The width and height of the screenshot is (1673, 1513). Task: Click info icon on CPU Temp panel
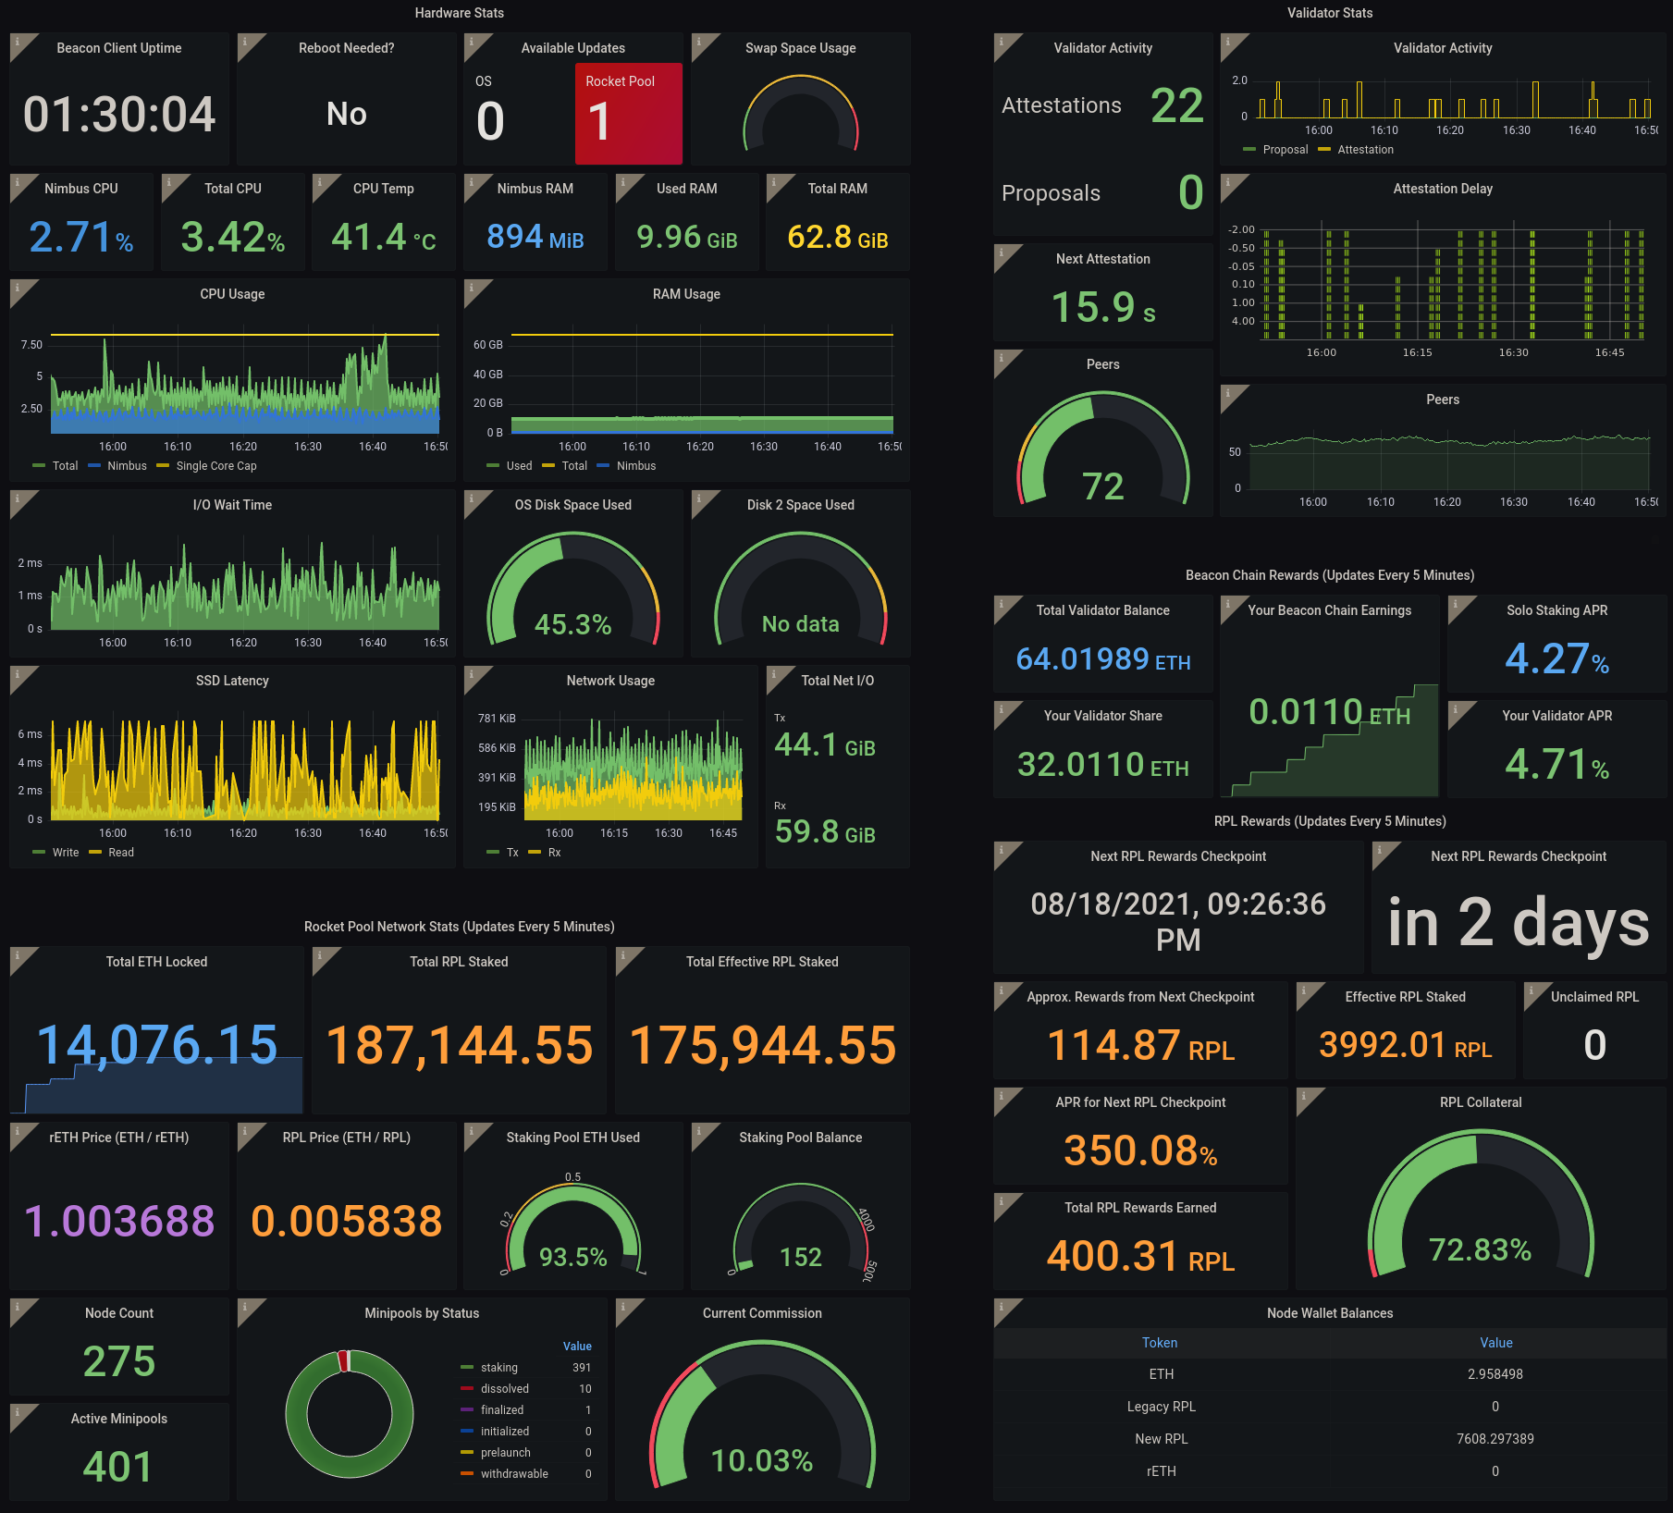(x=320, y=182)
